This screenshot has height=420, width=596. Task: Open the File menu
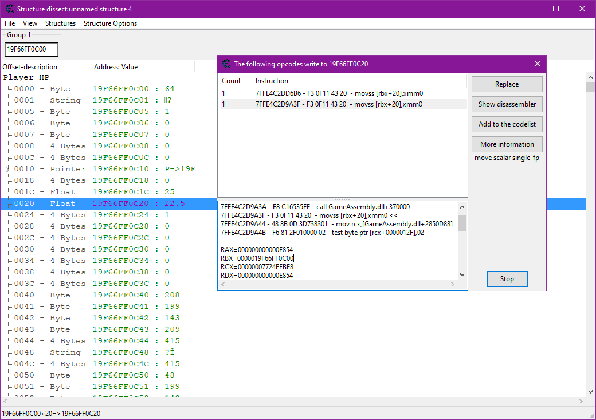[10, 23]
